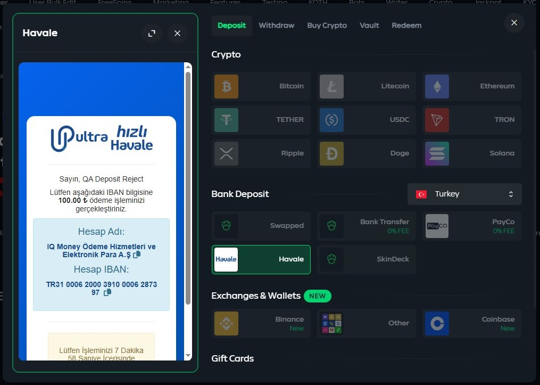Pick the Ethereum diamond icon

(437, 86)
